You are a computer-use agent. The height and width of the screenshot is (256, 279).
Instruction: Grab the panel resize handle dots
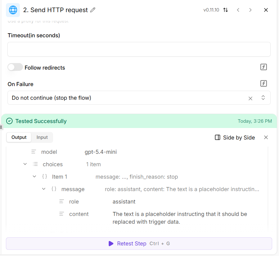click(1, 127)
